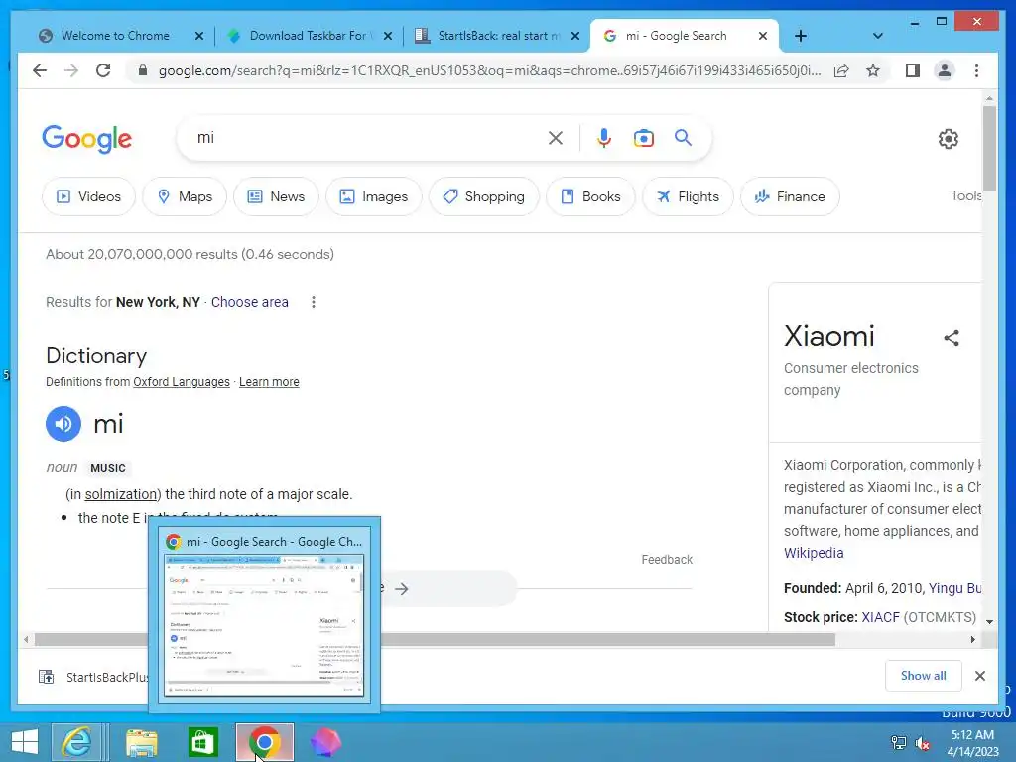Go back to the previous page

point(40,70)
